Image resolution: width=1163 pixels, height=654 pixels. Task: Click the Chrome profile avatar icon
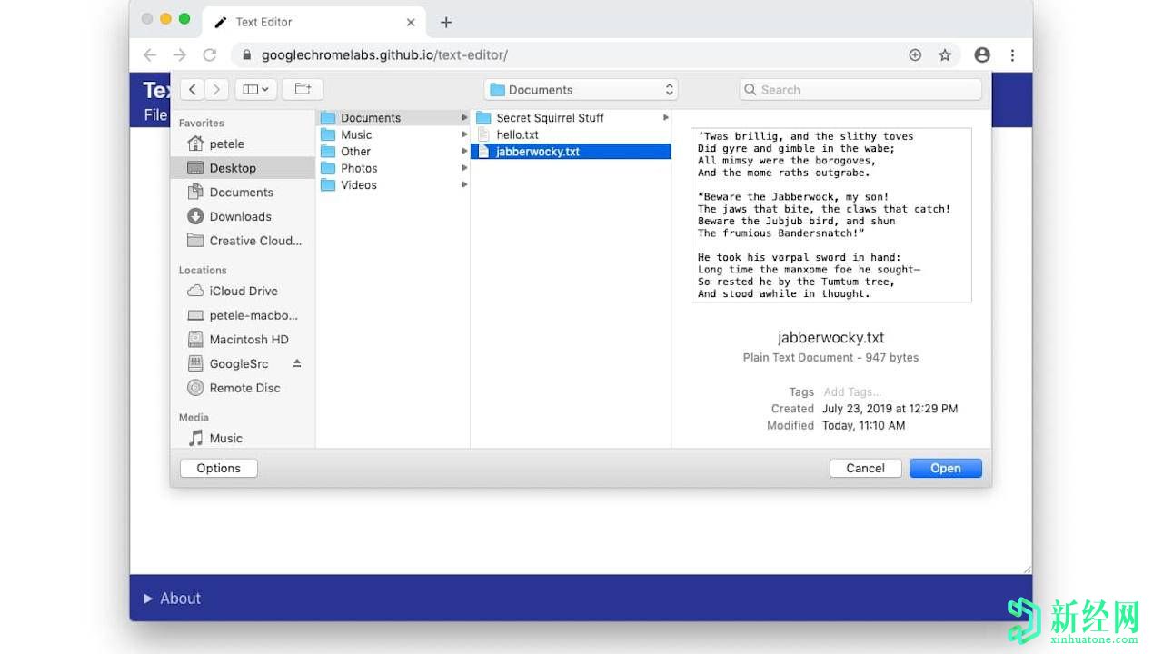click(x=982, y=54)
